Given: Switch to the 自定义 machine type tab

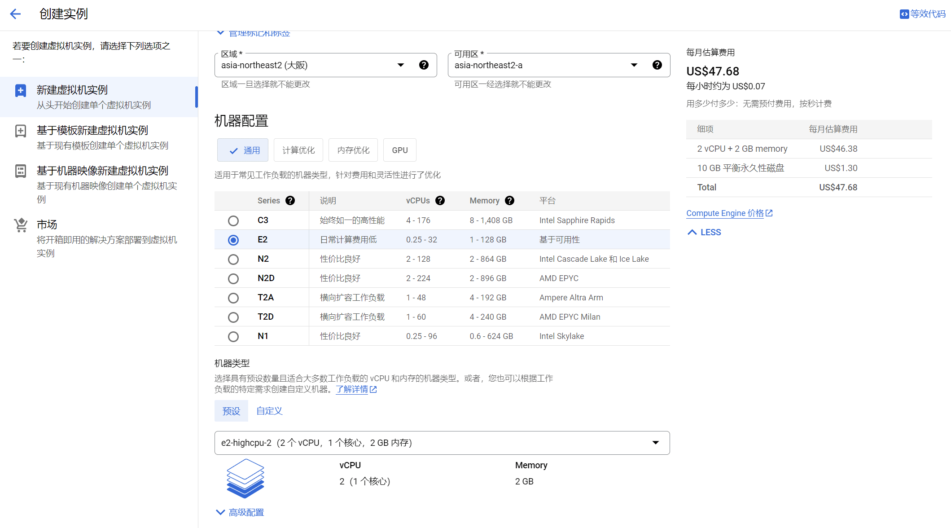Looking at the screenshot, I should pos(269,410).
